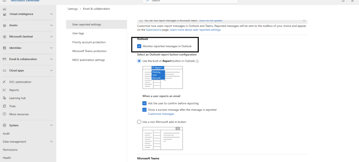Screen dimensions: 359x162
Task: Open SOC optimization from its icon
Action: (4, 82)
